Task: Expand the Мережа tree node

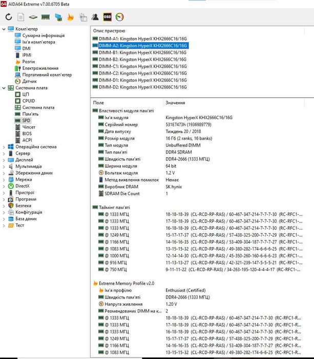Action: click(4, 180)
